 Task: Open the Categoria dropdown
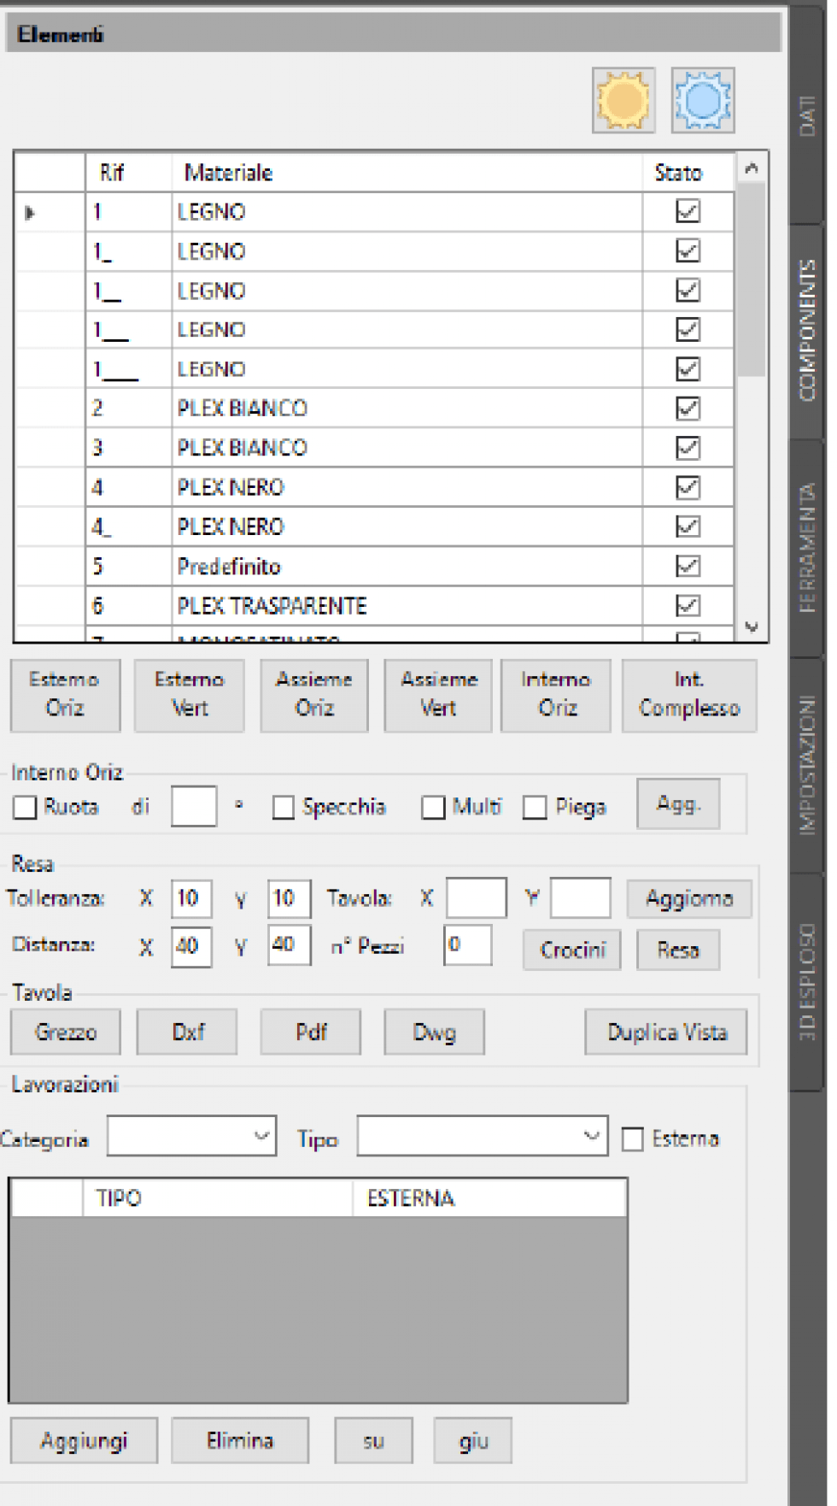[x=192, y=1137]
